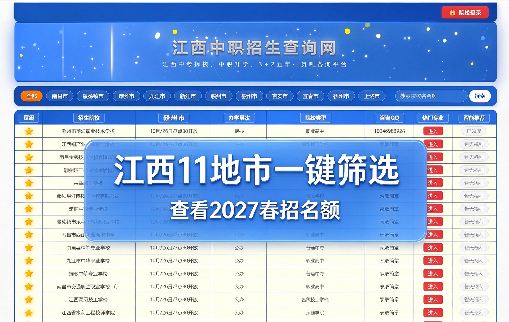Click the 办学层次 column header
Image resolution: width=509 pixels, height=322 pixels.
click(239, 118)
